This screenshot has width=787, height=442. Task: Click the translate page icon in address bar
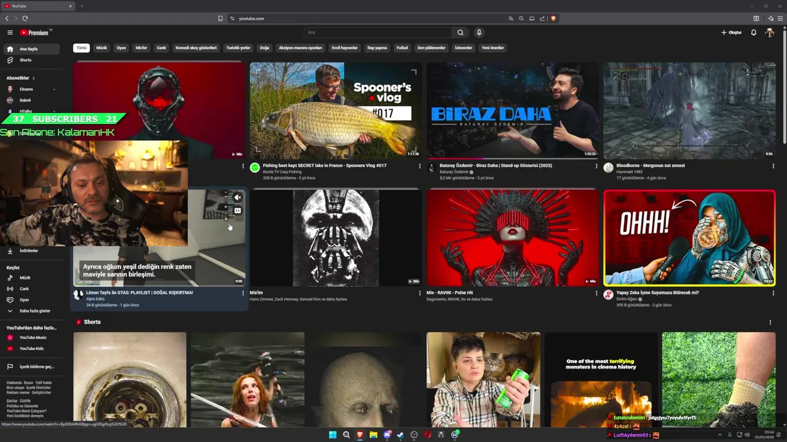tap(510, 18)
